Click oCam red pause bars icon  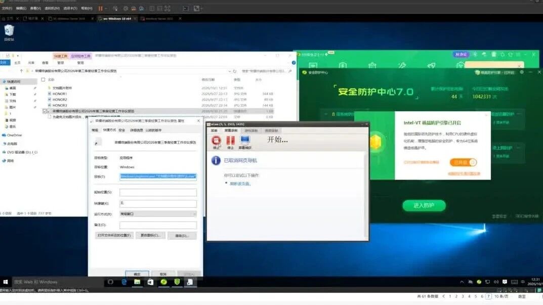point(230,142)
